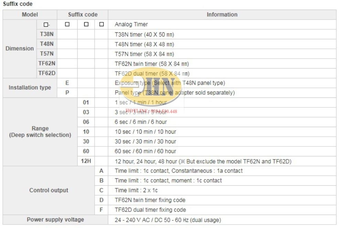Click the "Installation type" row label

(x=30, y=87)
